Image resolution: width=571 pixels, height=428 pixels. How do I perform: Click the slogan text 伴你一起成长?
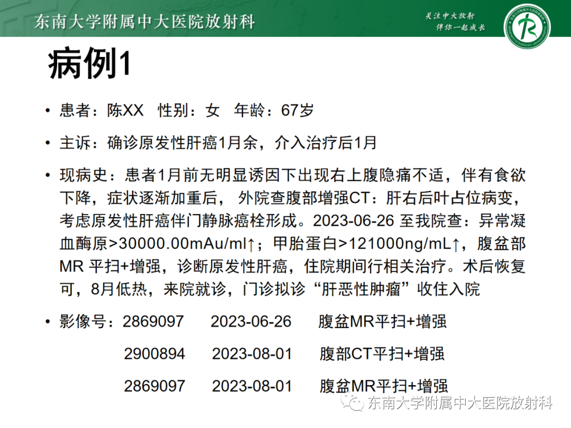click(461, 27)
